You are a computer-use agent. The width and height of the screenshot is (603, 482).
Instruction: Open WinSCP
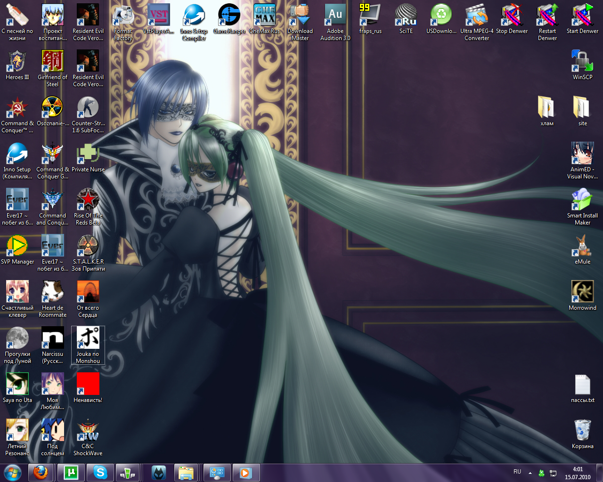click(583, 65)
